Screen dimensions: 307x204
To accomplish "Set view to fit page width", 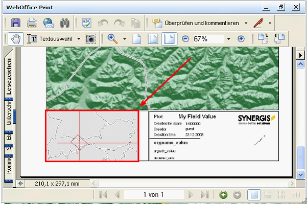I will tap(169, 39).
